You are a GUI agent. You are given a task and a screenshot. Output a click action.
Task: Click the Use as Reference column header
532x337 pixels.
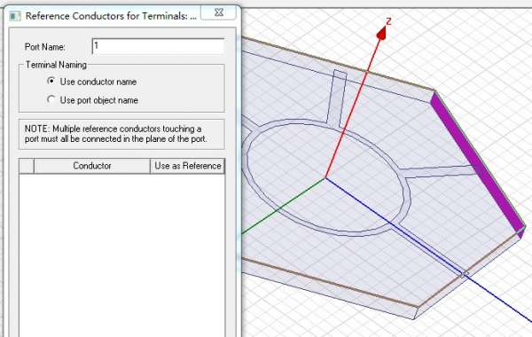point(188,166)
